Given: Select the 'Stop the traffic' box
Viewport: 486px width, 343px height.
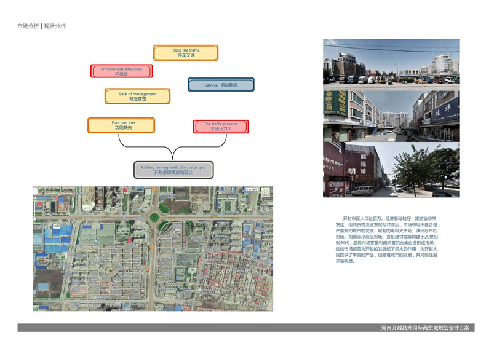Looking at the screenshot, I should [186, 52].
